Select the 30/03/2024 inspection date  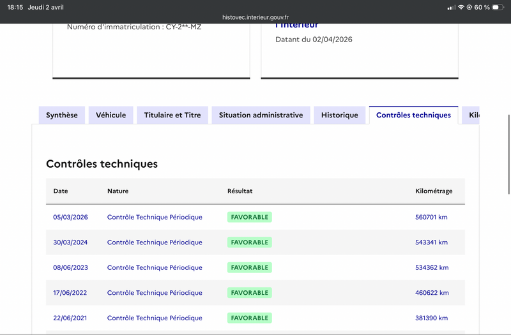tap(70, 242)
